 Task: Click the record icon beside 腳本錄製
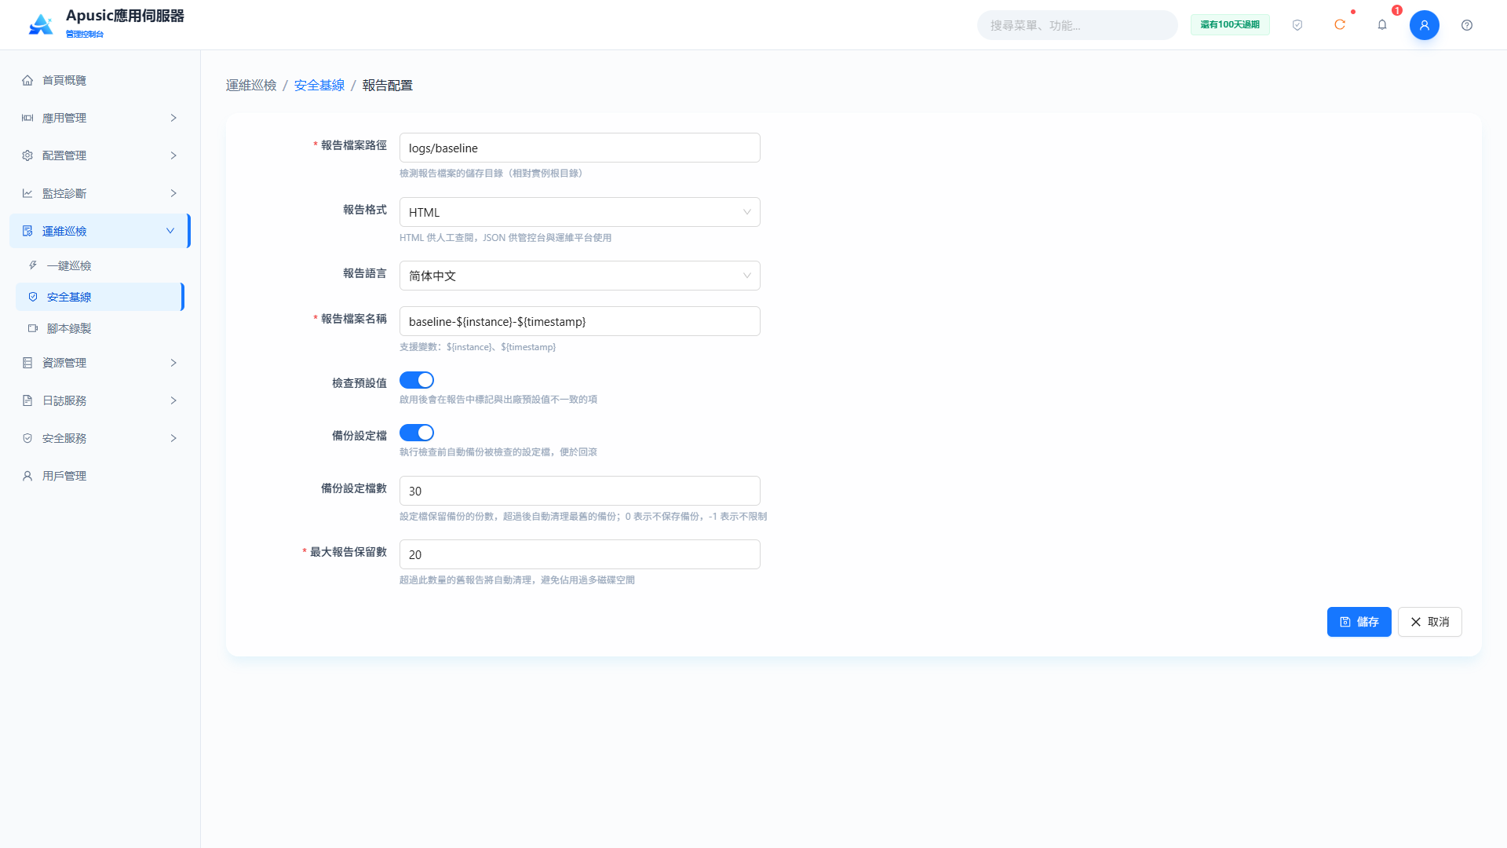(x=33, y=328)
